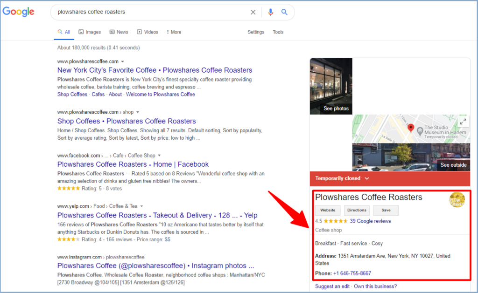Click the Directions button
Screen dimensions: 478x293
[x=357, y=210]
